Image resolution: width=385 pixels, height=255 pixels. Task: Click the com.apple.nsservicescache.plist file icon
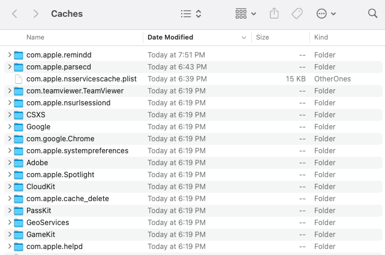pos(19,79)
